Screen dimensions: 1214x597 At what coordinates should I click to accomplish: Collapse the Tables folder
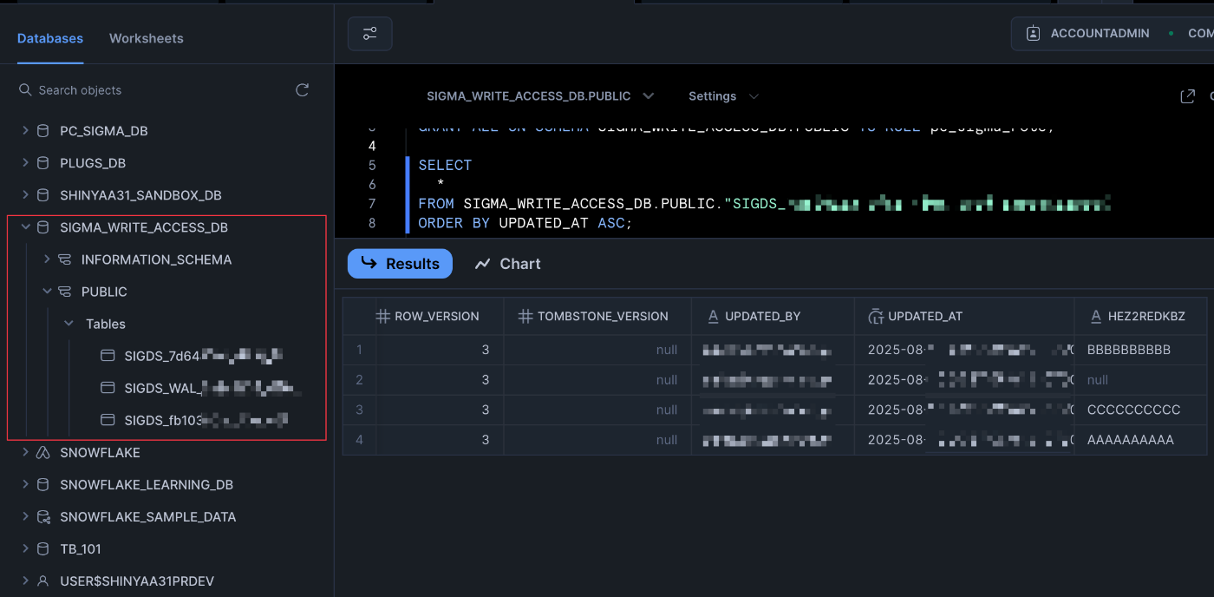(x=69, y=324)
